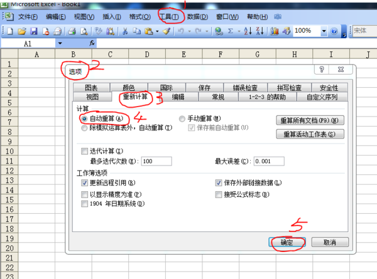This screenshot has height=279, width=377.
Task: Sort descending with Z-A icon
Action: 260,31
